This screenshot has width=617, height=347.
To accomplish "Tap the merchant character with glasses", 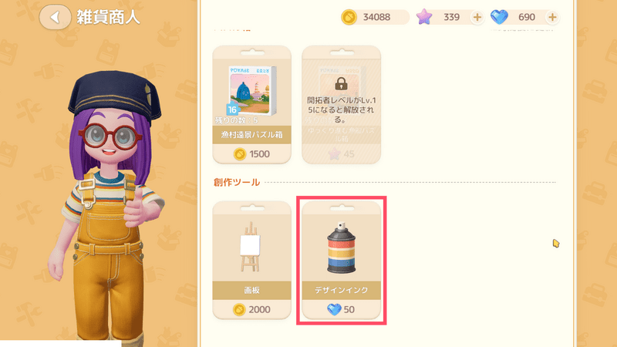I will [x=106, y=204].
